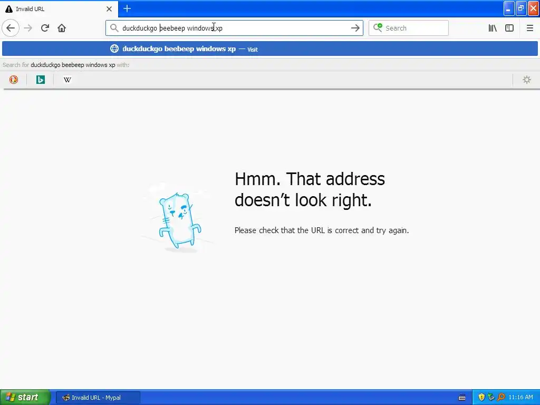Click the 'Hmm. That address' heading text

(x=310, y=189)
